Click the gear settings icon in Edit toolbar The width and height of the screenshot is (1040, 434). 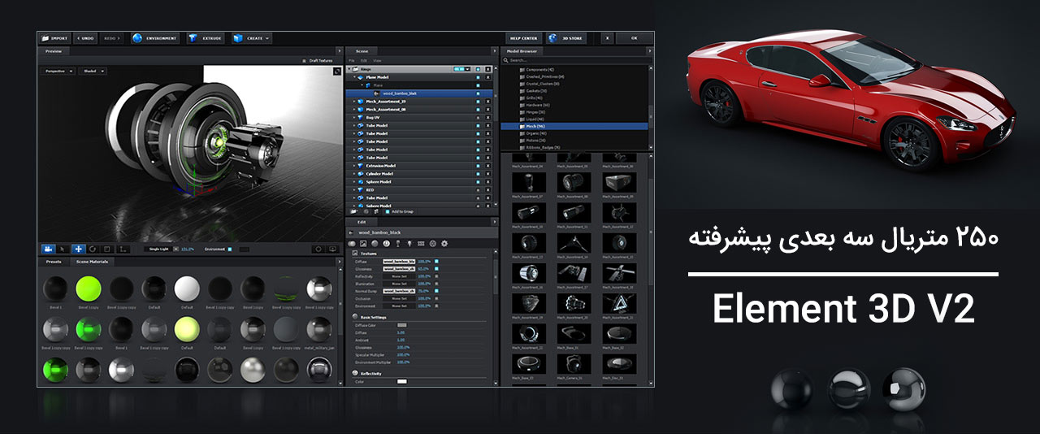(x=444, y=243)
